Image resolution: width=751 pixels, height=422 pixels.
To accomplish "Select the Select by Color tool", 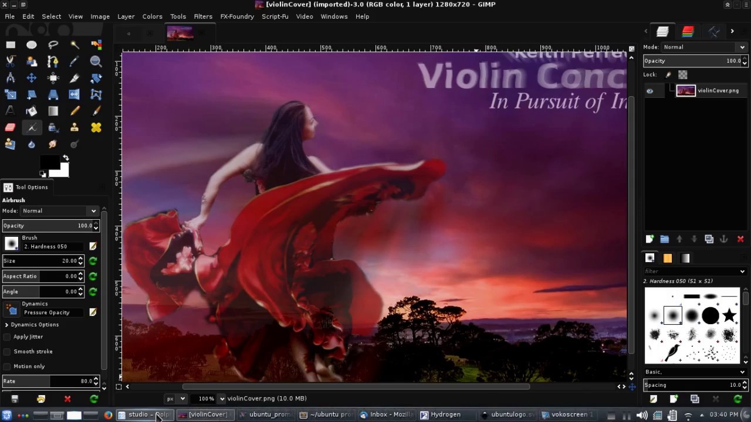I will tap(96, 45).
